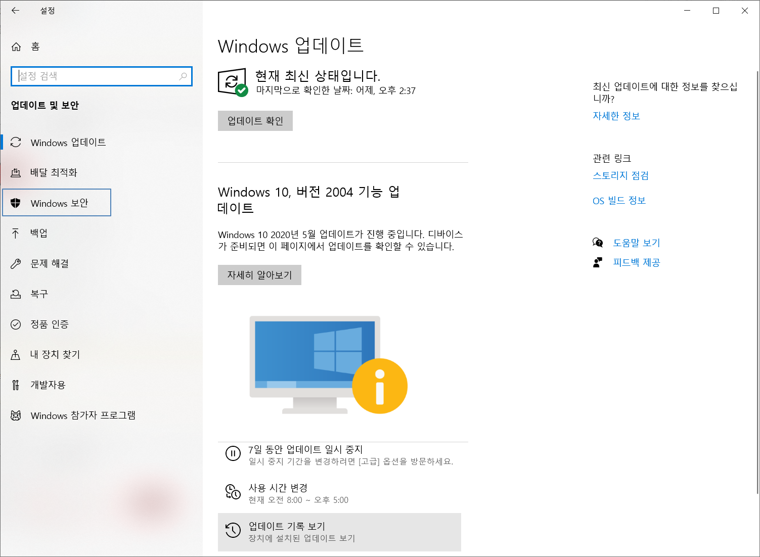Image resolution: width=760 pixels, height=557 pixels.
Task: Click the 장치에 설치된 업데이트 보기 text
Action: click(302, 538)
